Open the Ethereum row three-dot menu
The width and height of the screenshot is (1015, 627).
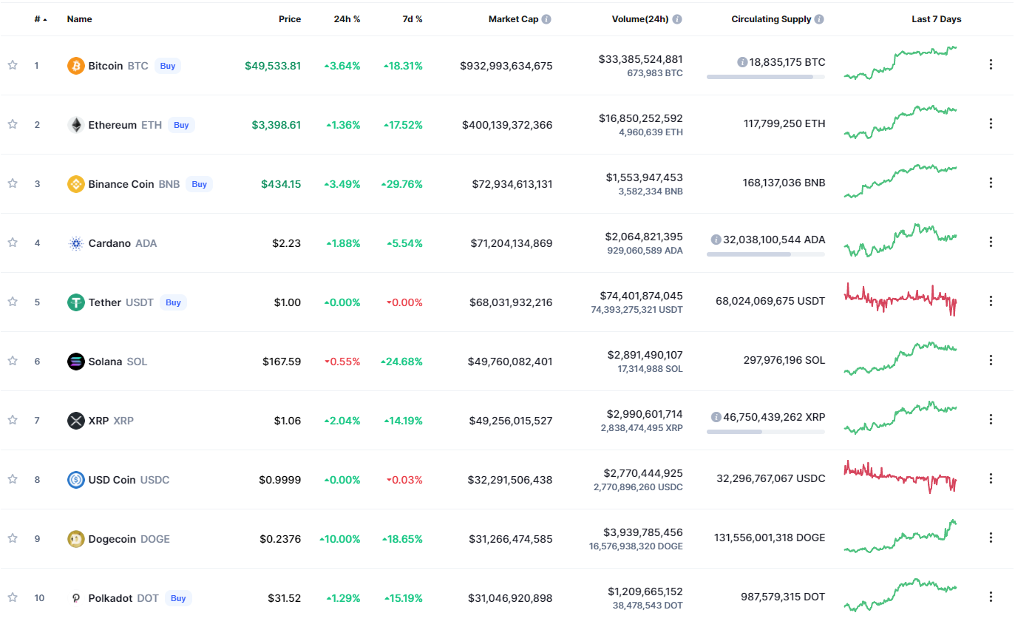[991, 123]
